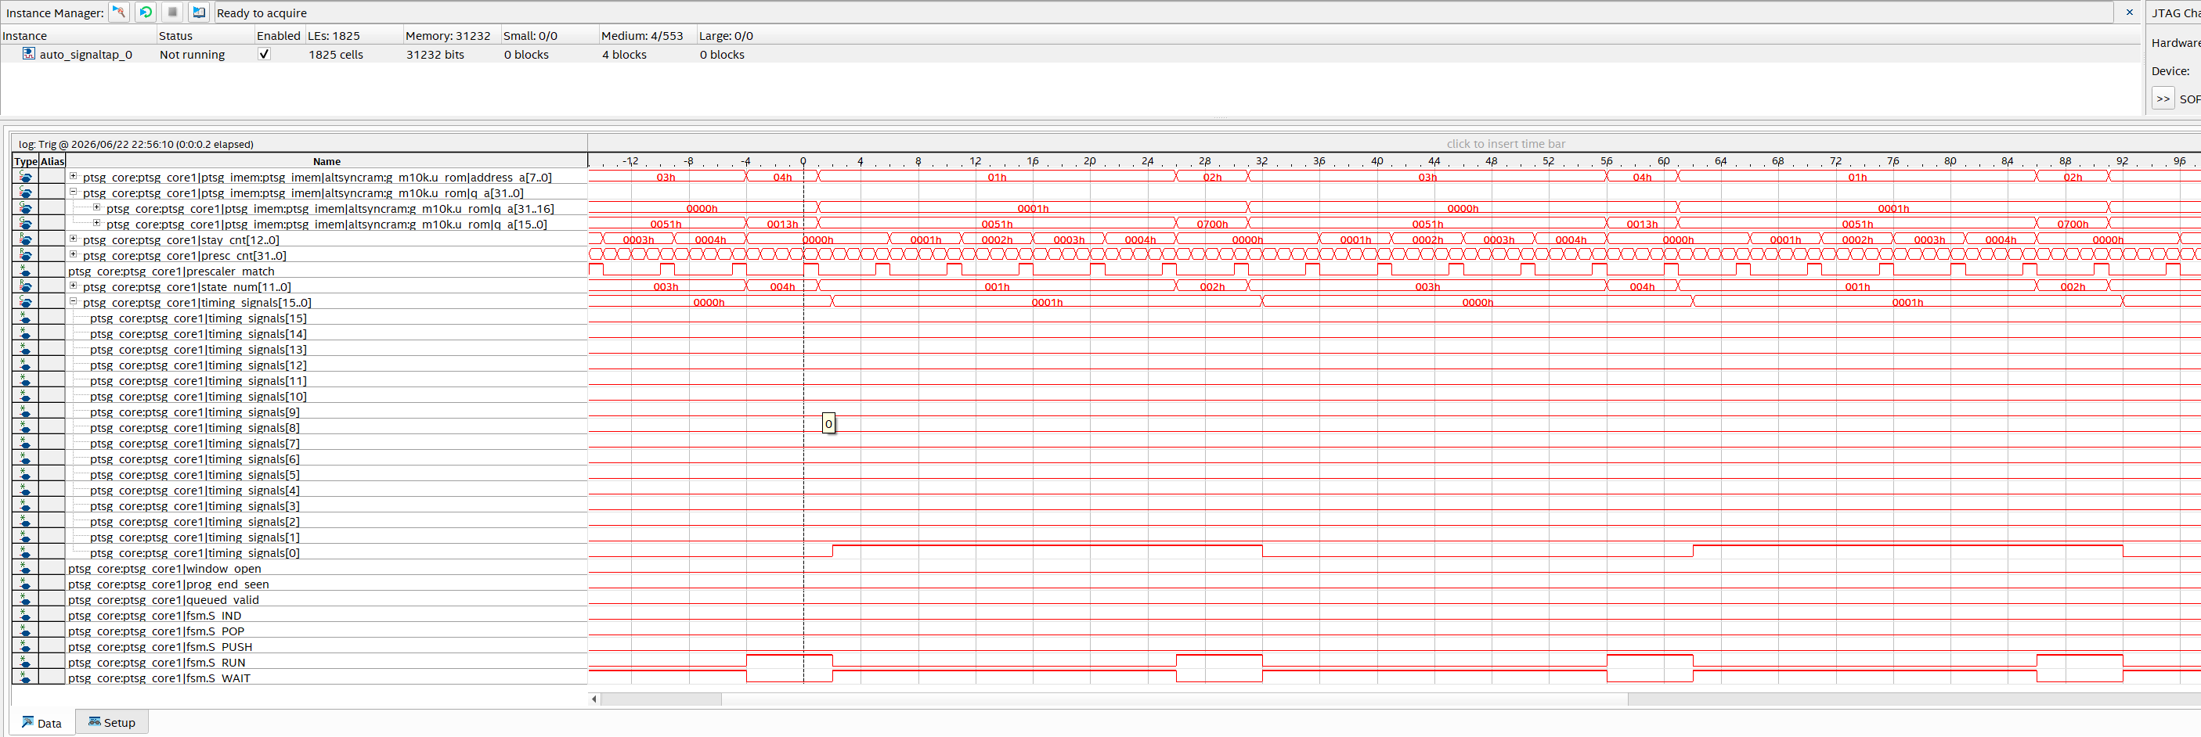2201x737 pixels.
Task: Click the time 0 trigger marker on ruler
Action: click(803, 160)
